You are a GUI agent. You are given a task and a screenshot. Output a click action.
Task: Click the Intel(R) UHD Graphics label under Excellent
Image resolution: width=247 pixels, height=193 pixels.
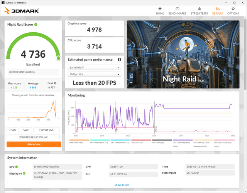pyautogui.click(x=33, y=72)
